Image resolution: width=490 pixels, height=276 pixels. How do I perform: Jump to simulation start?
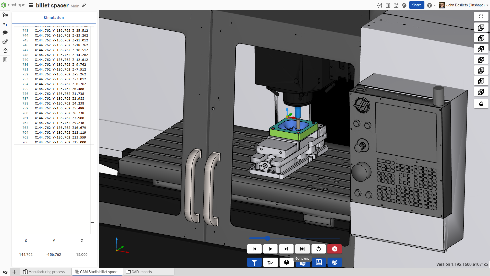click(254, 249)
